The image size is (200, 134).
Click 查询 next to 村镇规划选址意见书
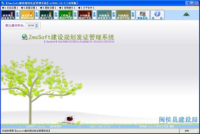114,15
